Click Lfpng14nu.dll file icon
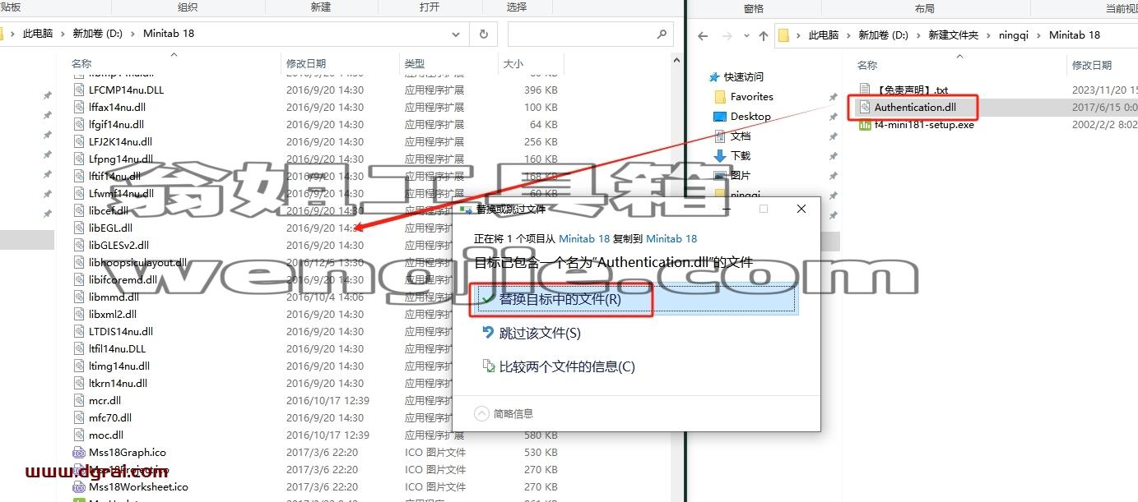This screenshot has width=1138, height=502. 79,159
